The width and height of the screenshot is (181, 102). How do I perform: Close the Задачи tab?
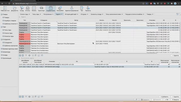point(62,14)
